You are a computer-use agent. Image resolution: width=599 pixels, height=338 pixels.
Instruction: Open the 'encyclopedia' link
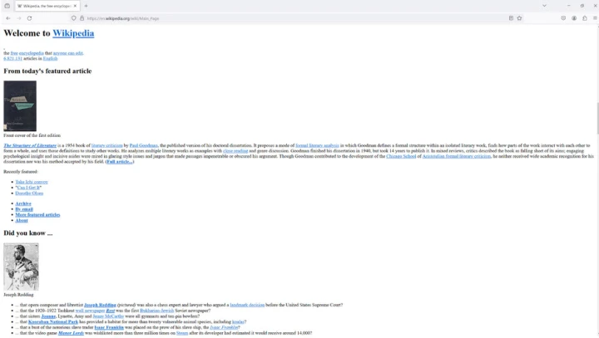(32, 53)
